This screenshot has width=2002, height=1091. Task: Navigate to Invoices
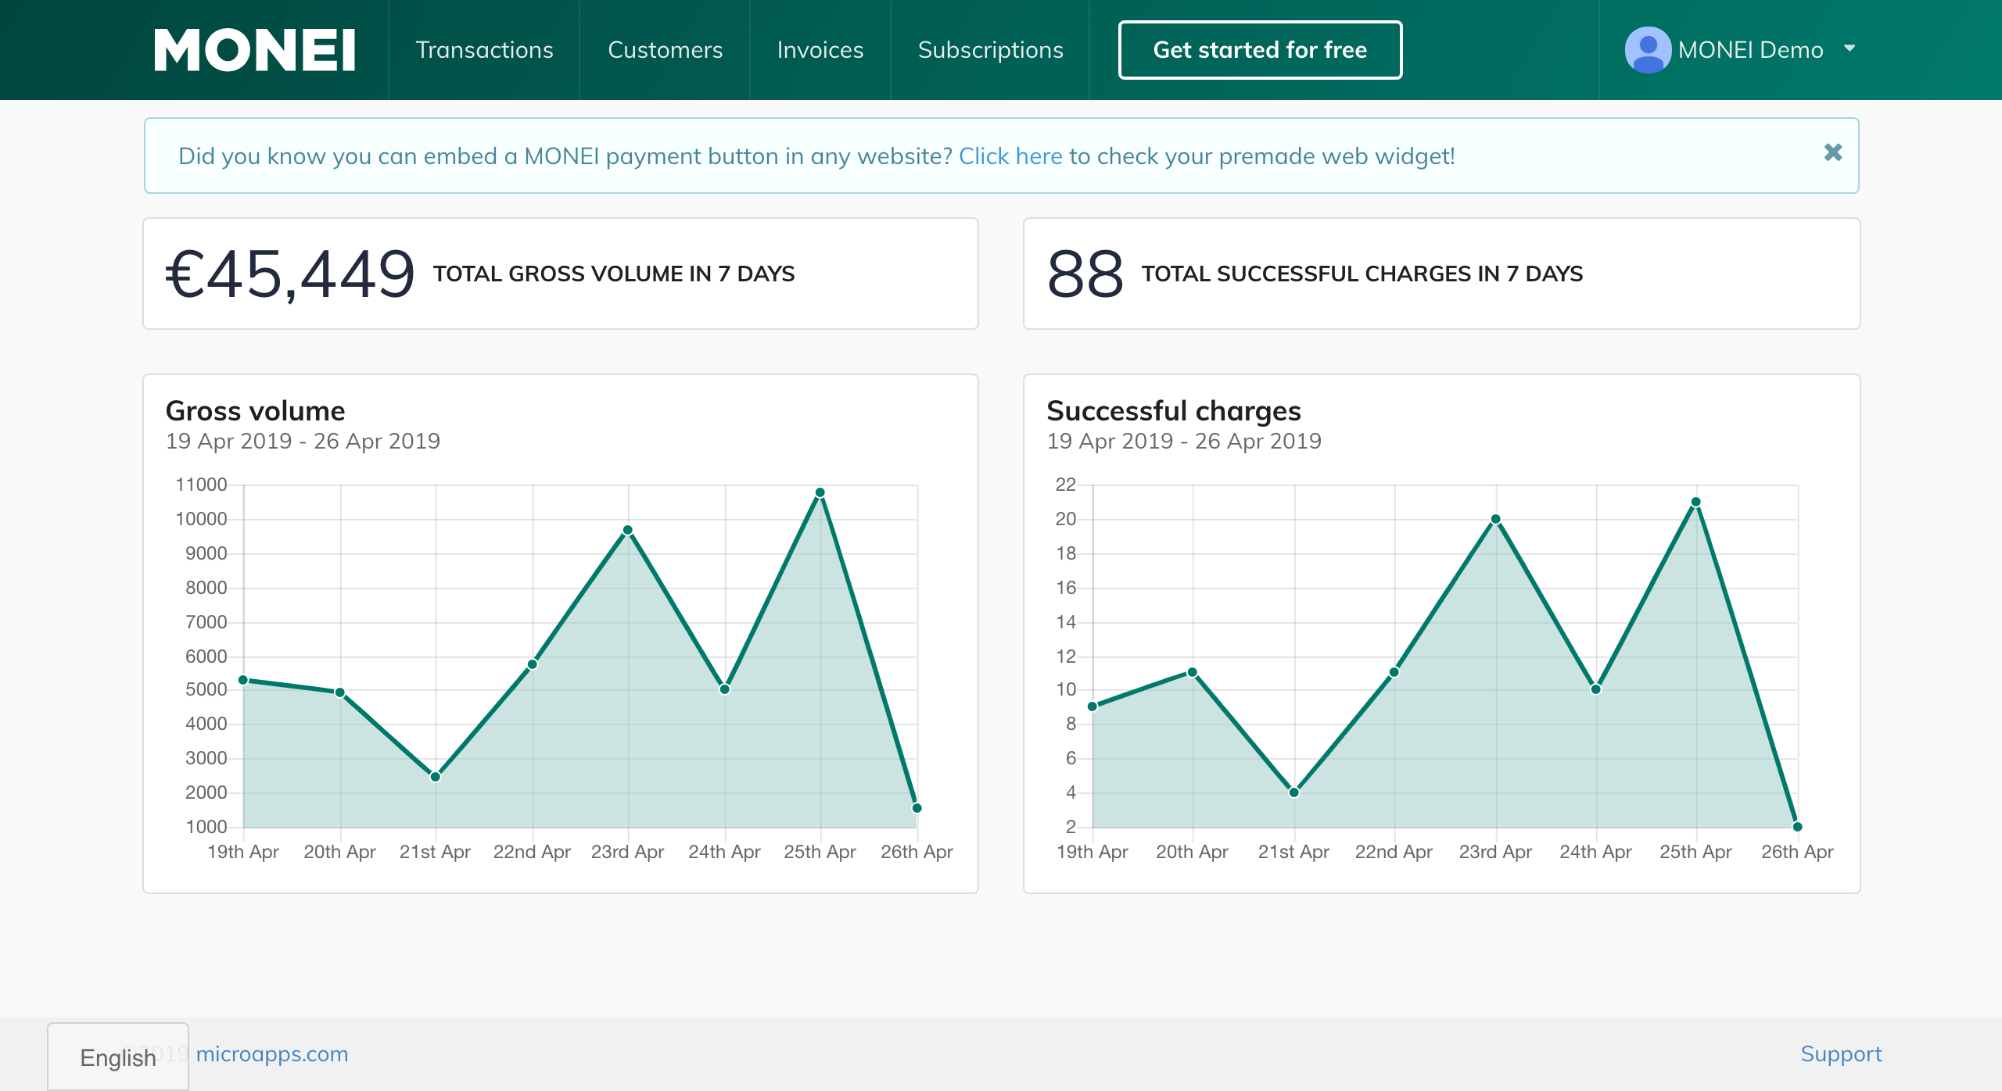(x=820, y=50)
